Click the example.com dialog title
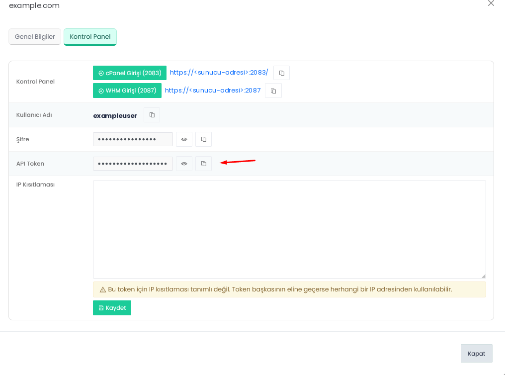 point(34,5)
